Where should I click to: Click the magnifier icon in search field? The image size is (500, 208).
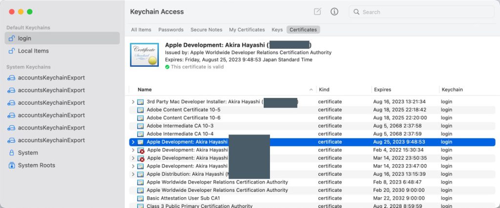pos(356,12)
